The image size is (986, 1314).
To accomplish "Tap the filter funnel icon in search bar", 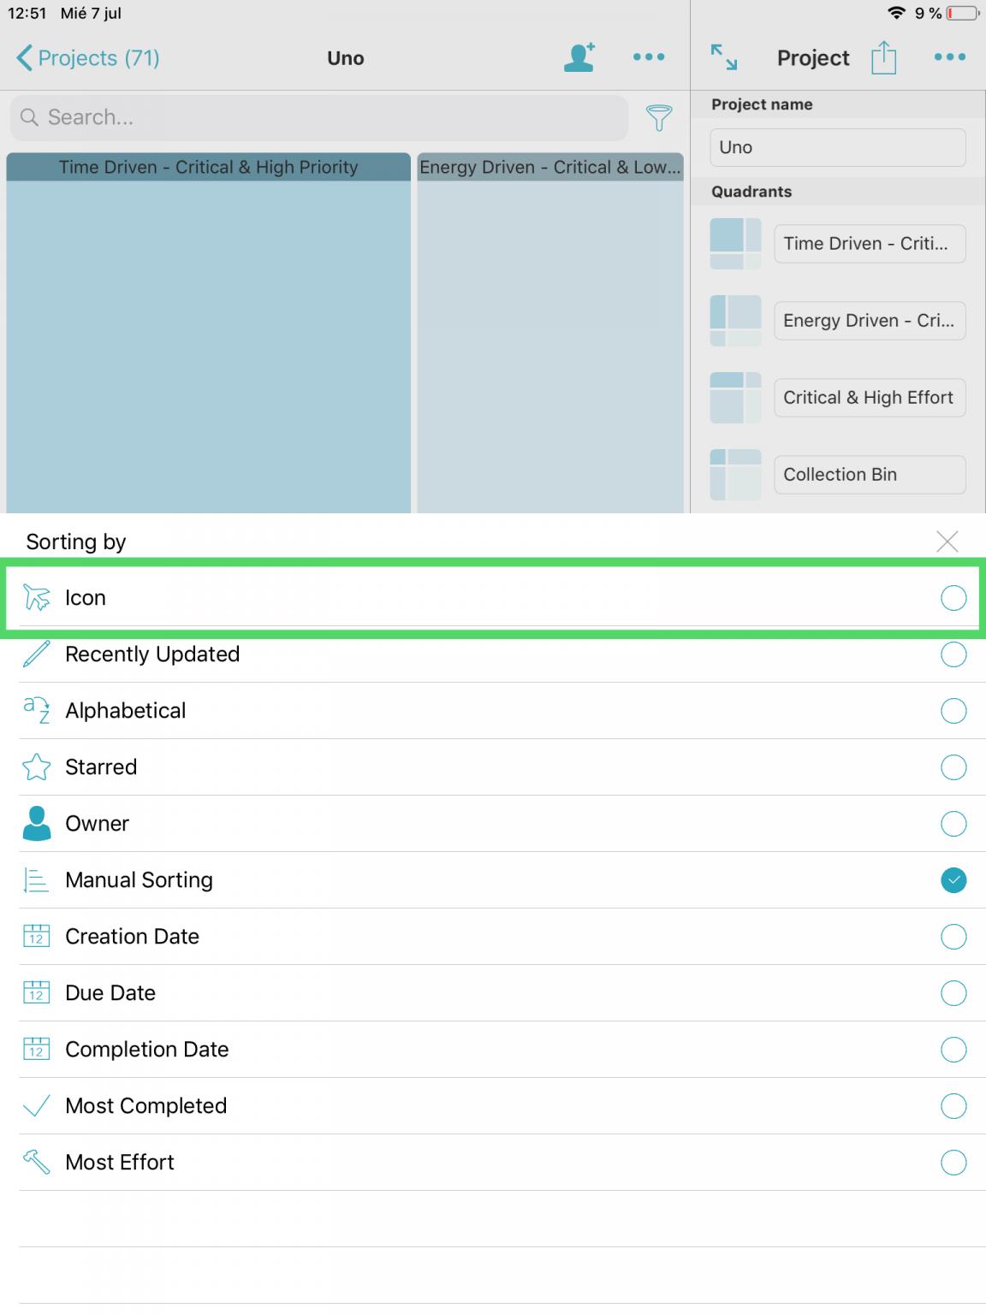I will pos(657,120).
